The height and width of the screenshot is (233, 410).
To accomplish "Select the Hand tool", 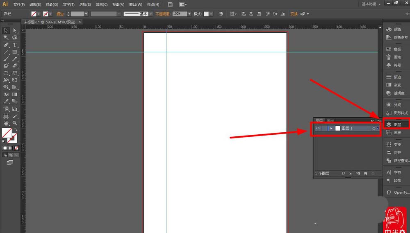I will pyautogui.click(x=6, y=123).
